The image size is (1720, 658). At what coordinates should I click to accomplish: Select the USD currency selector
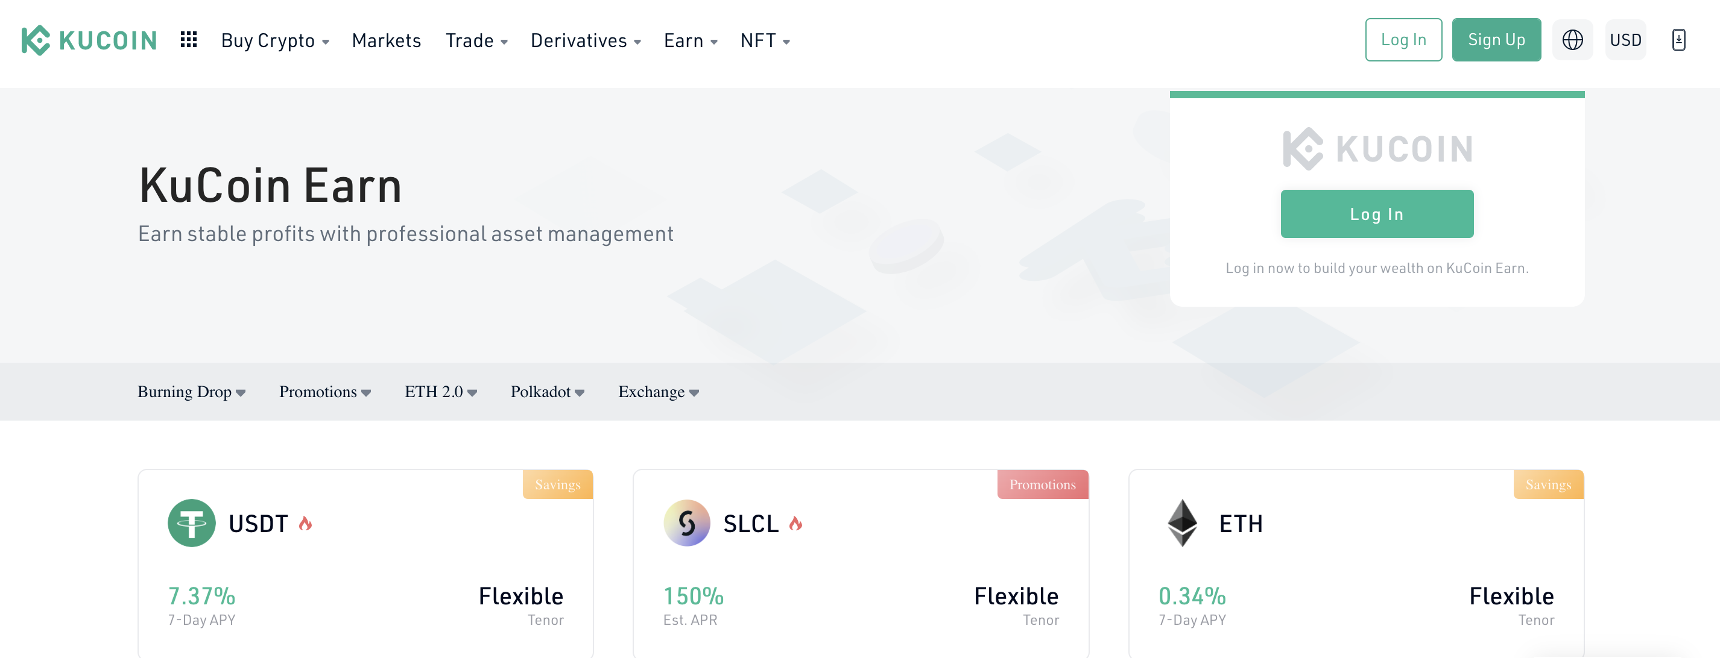coord(1625,40)
